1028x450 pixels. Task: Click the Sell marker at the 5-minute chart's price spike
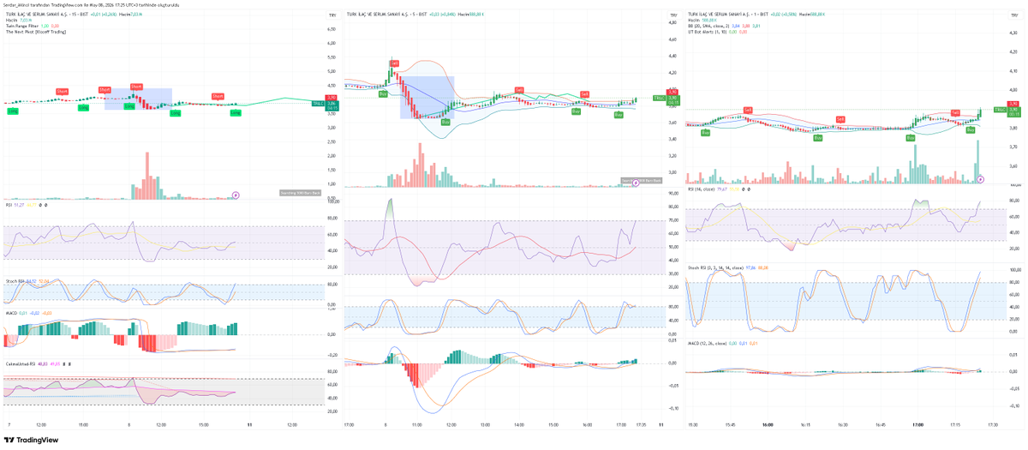point(394,63)
